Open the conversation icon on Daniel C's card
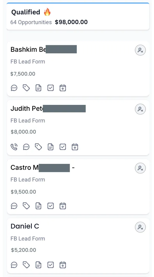The image size is (154, 277). (14, 265)
